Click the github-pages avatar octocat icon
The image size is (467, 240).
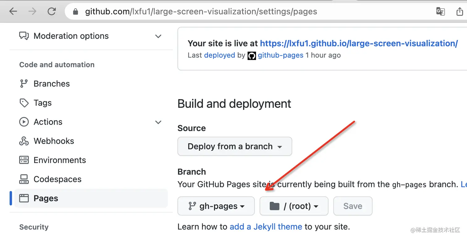click(x=252, y=55)
